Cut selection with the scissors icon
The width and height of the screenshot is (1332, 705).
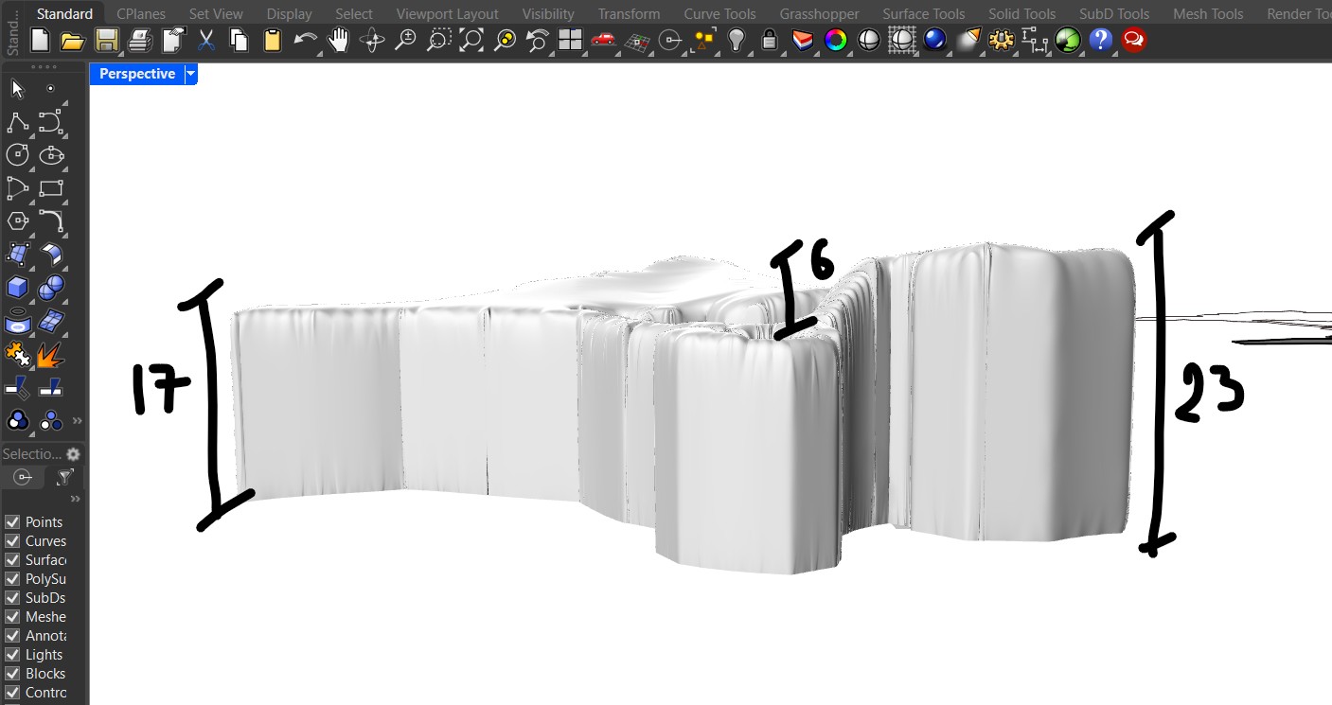point(206,41)
